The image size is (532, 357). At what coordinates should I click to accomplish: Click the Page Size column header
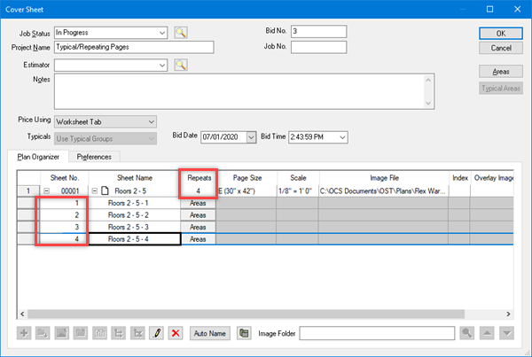pyautogui.click(x=247, y=178)
